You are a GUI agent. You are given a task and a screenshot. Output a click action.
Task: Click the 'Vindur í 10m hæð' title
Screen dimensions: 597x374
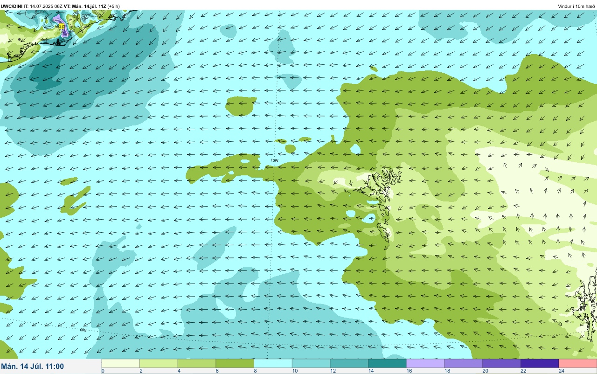click(x=576, y=6)
